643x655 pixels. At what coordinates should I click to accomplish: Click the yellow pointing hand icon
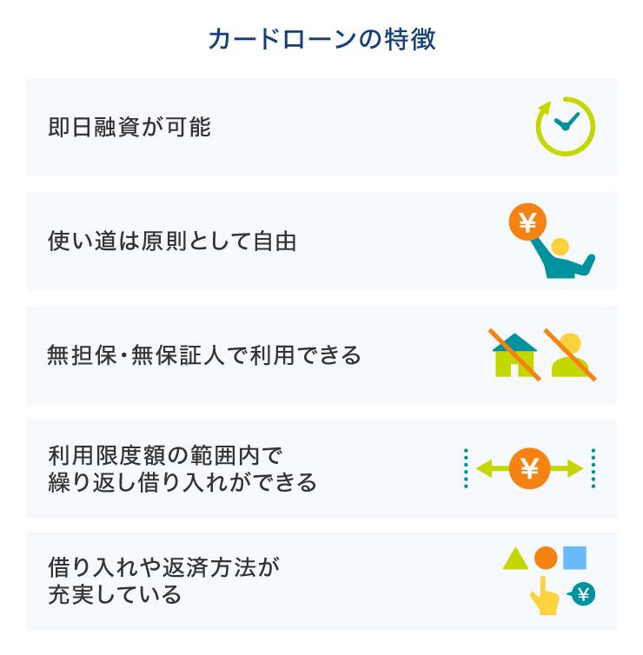[x=544, y=597]
